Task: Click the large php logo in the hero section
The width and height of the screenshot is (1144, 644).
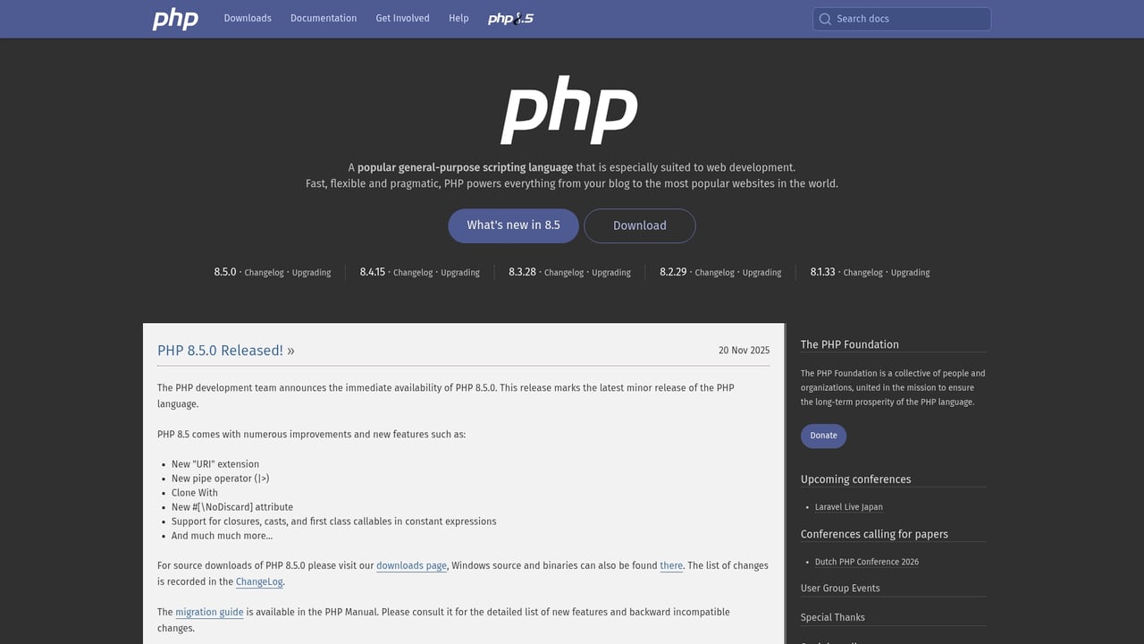Action: [568, 109]
